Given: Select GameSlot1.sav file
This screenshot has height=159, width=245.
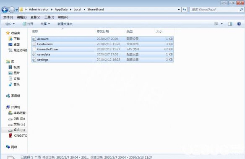Looking at the screenshot, I should 102,49.
